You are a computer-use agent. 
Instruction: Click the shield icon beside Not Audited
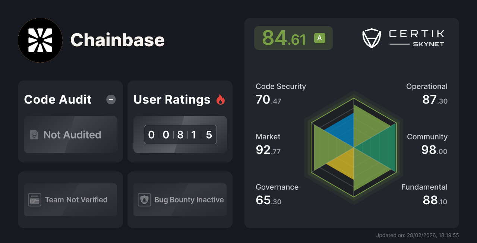click(34, 135)
